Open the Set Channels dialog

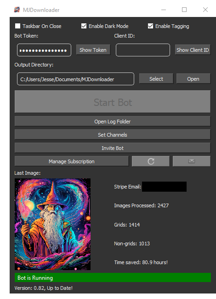[x=113, y=135]
